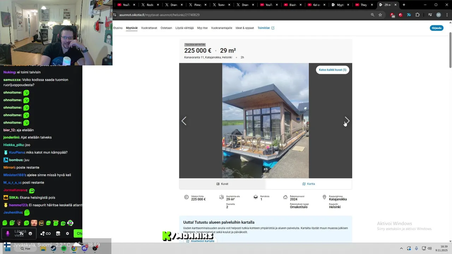Screen dimensions: 452x254
Task: Click the green Chat send button
Action: click(x=78, y=234)
